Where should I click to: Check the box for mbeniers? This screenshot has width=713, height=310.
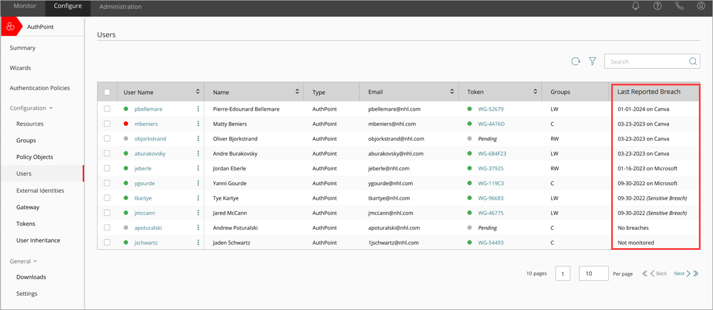(107, 124)
